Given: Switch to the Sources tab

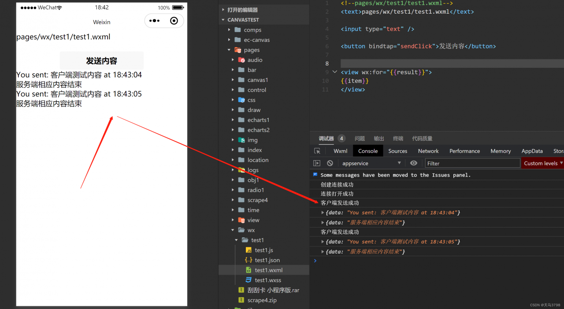Looking at the screenshot, I should tap(398, 151).
